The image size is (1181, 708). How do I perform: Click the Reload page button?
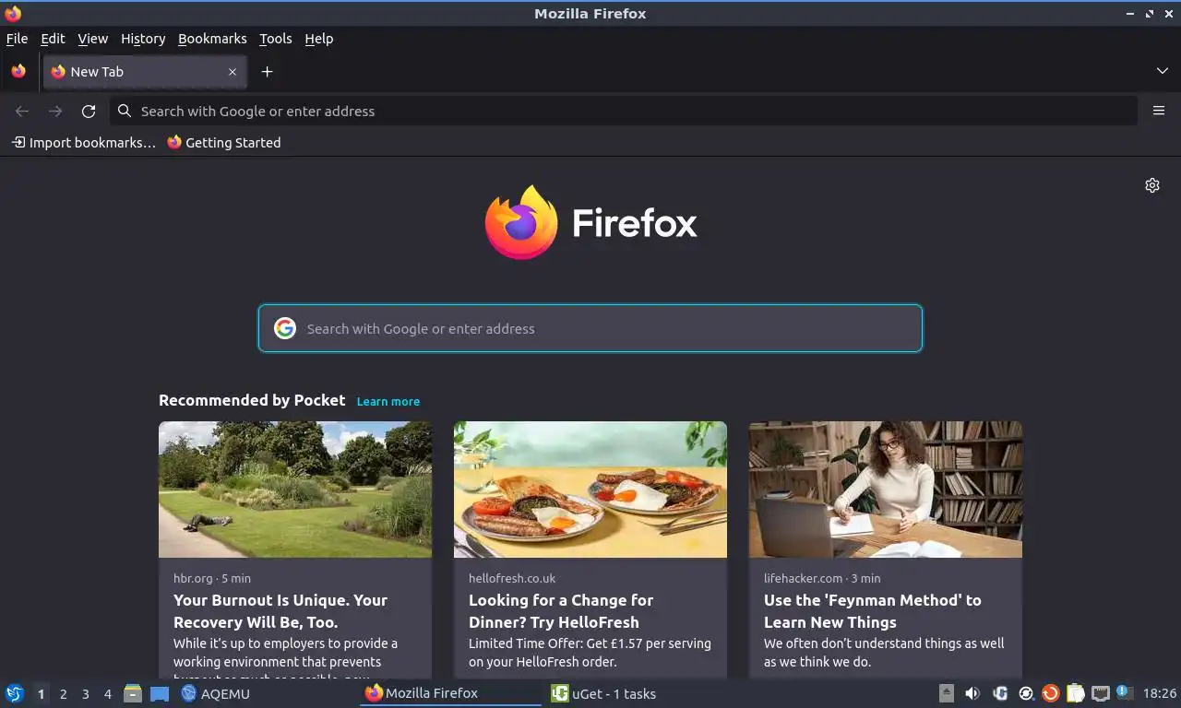tap(89, 111)
